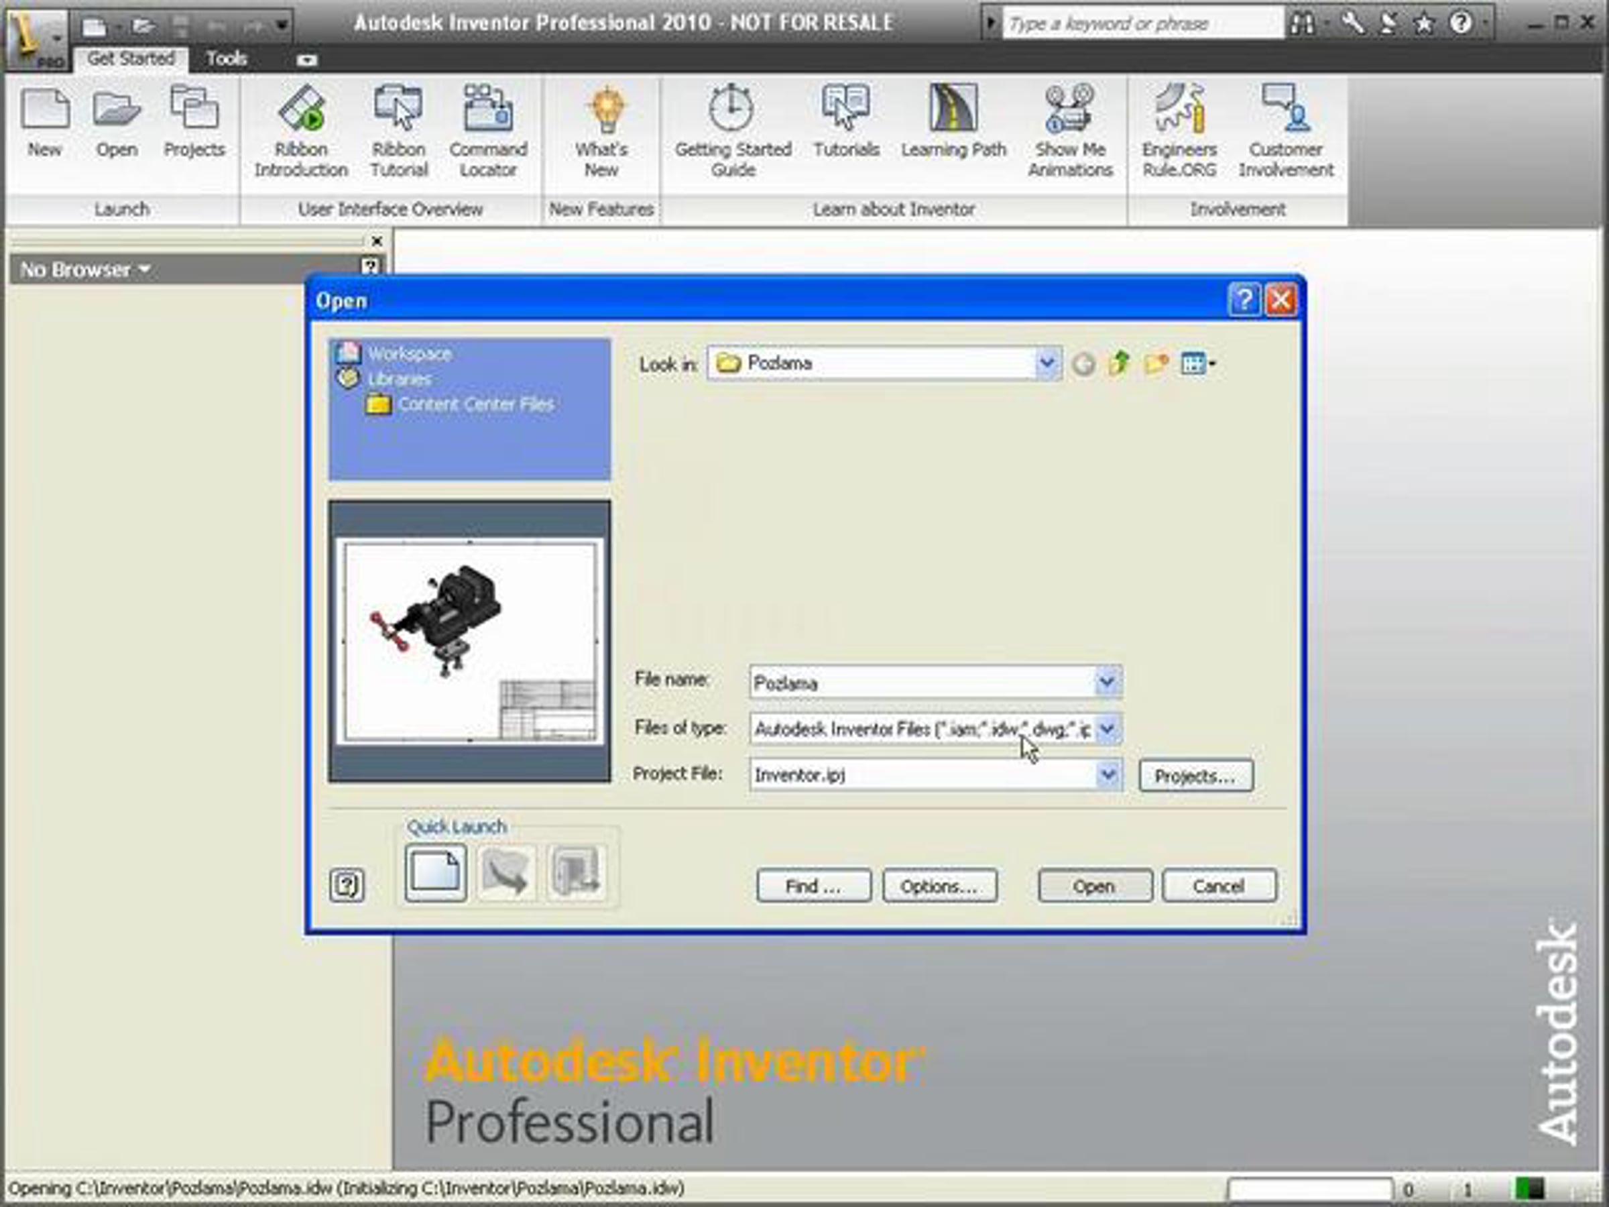
Task: Open the Projects ribbon icon
Action: [x=194, y=121]
